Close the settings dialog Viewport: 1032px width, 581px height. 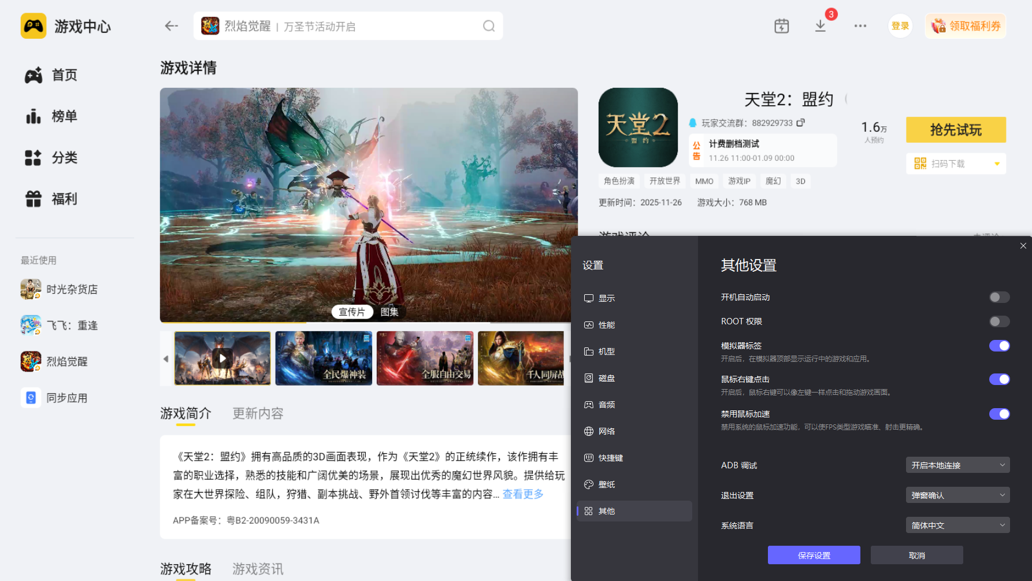pos(1023,246)
